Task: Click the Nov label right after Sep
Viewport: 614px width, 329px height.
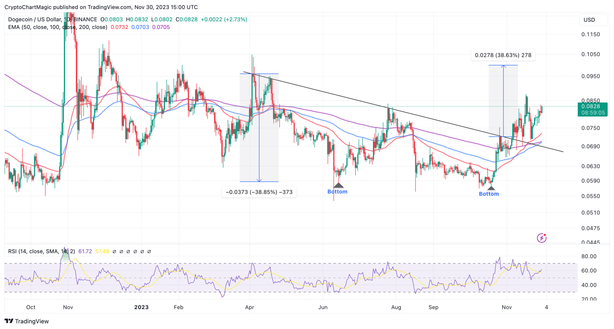Action: [507, 307]
